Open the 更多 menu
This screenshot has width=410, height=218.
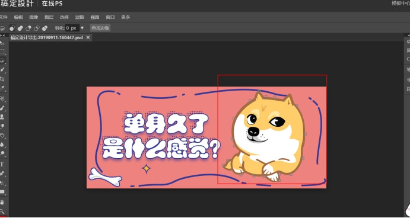tap(126, 17)
